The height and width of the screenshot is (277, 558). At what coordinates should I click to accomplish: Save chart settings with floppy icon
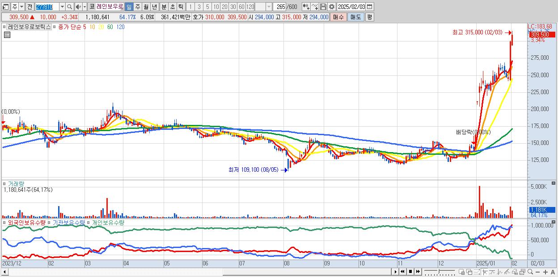[x=323, y=7]
